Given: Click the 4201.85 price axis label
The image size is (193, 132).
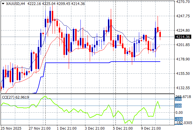Looking at the screenshot, I should 183,45.
